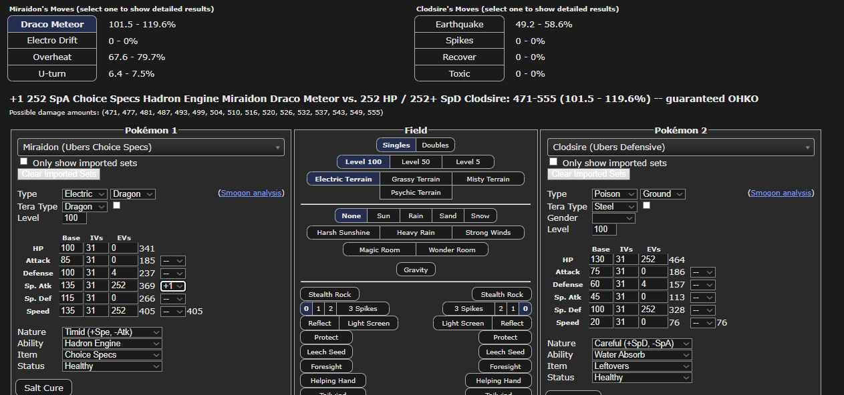This screenshot has height=395, width=844.
Task: Select Miraidon's Draco Meteor move
Action: point(53,24)
